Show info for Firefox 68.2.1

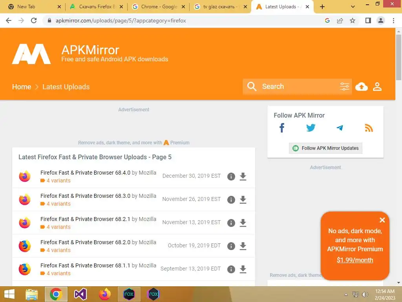(231, 223)
